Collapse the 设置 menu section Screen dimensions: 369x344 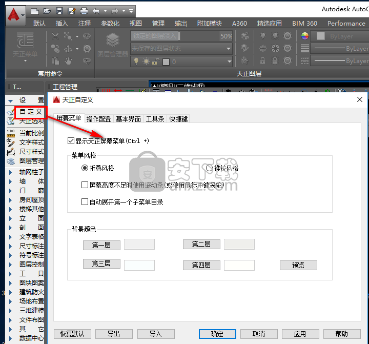pos(10,101)
